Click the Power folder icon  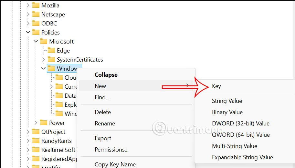point(44,123)
